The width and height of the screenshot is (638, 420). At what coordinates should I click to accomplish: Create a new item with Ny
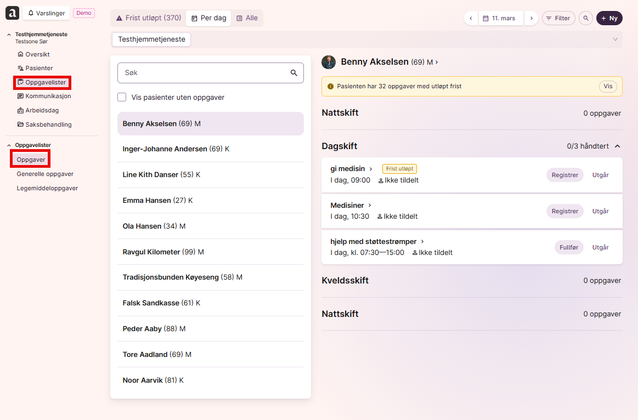(609, 18)
